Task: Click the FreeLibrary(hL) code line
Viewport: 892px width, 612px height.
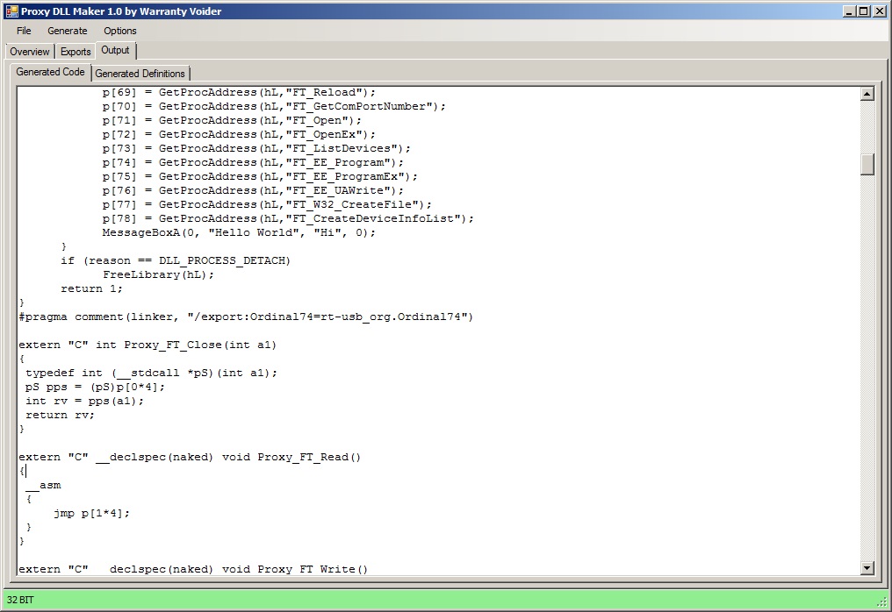Action: pos(158,274)
